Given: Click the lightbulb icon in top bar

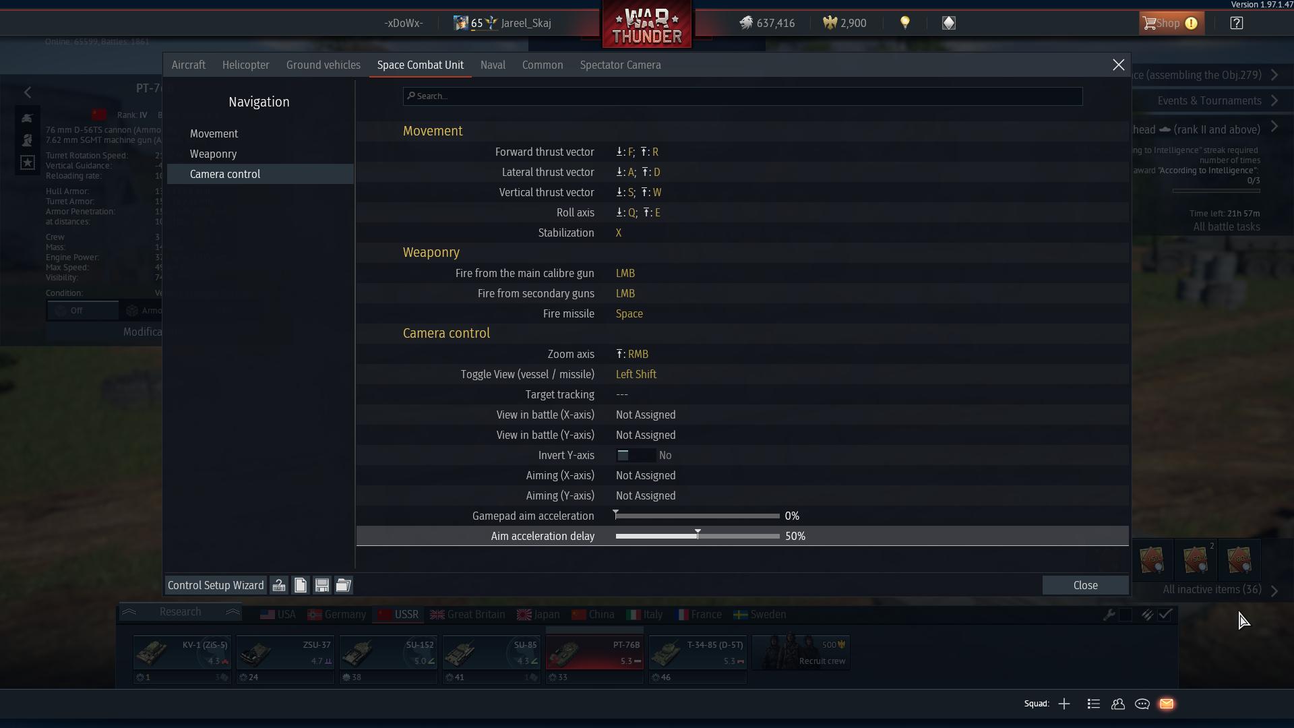Looking at the screenshot, I should pos(905,23).
